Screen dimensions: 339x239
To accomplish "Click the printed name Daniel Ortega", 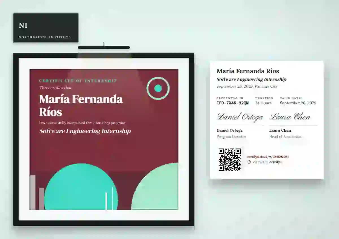I will [x=229, y=130].
